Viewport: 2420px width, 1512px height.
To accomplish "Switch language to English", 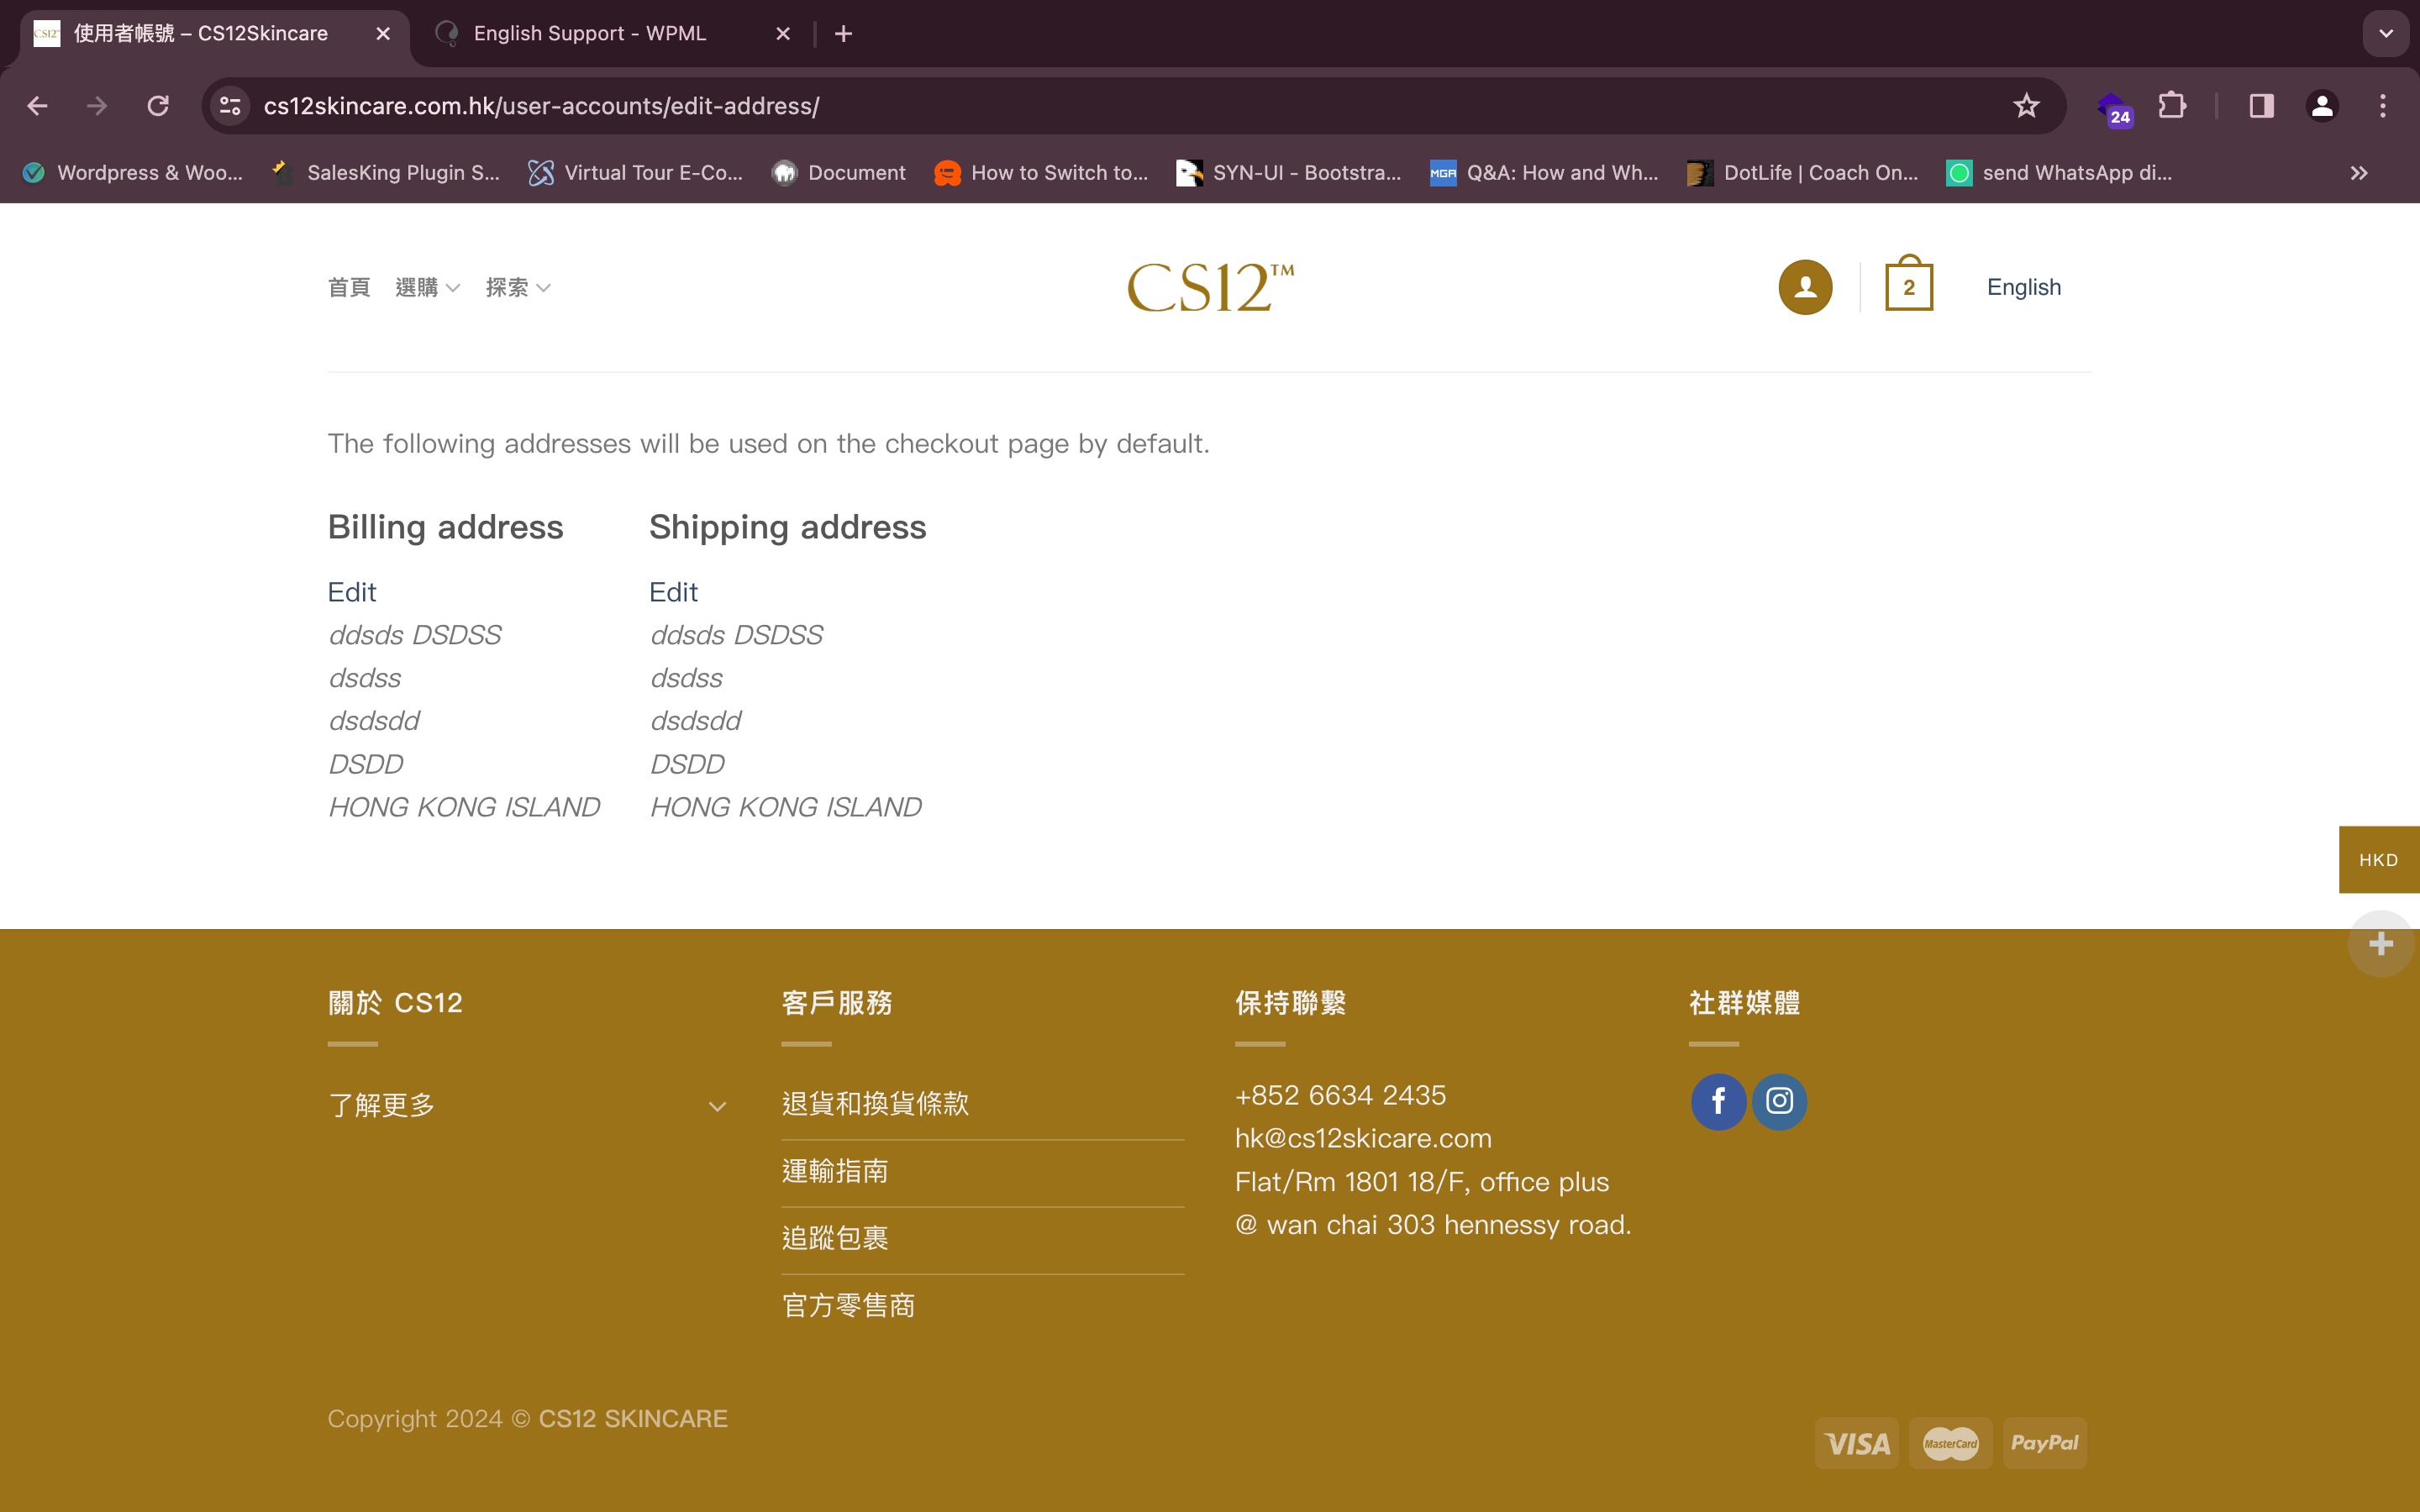I will coord(2023,287).
